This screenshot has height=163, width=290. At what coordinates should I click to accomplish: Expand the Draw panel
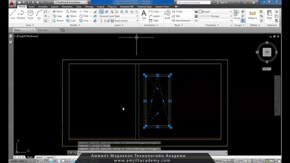[30, 25]
